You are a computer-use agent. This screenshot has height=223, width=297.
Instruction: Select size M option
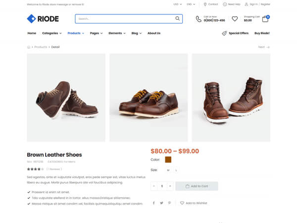point(168,170)
